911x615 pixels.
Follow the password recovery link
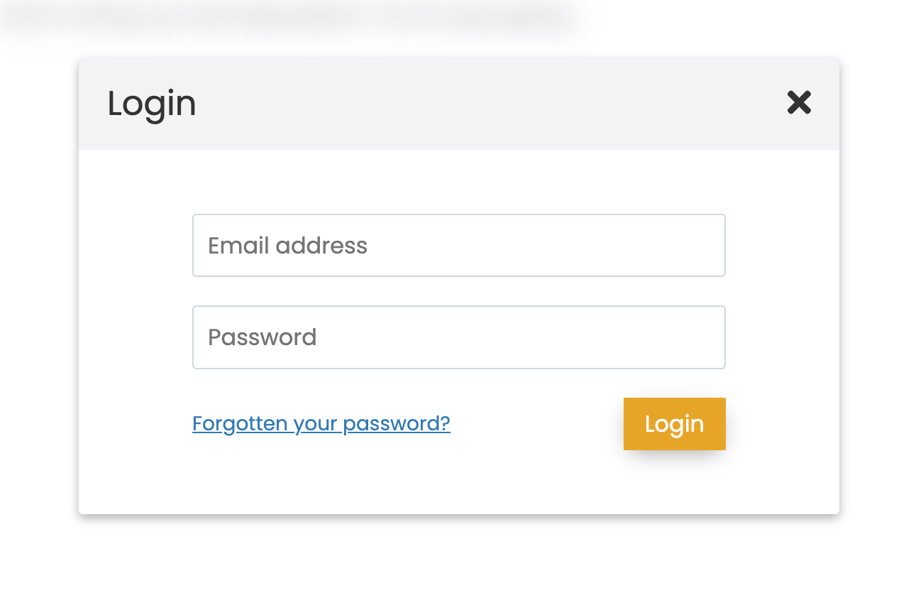[321, 423]
